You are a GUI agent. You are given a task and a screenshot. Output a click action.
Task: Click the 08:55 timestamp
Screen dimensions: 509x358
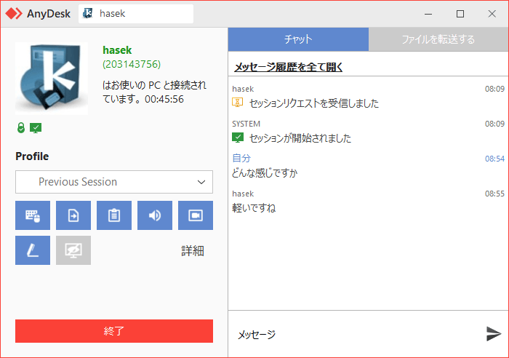494,194
